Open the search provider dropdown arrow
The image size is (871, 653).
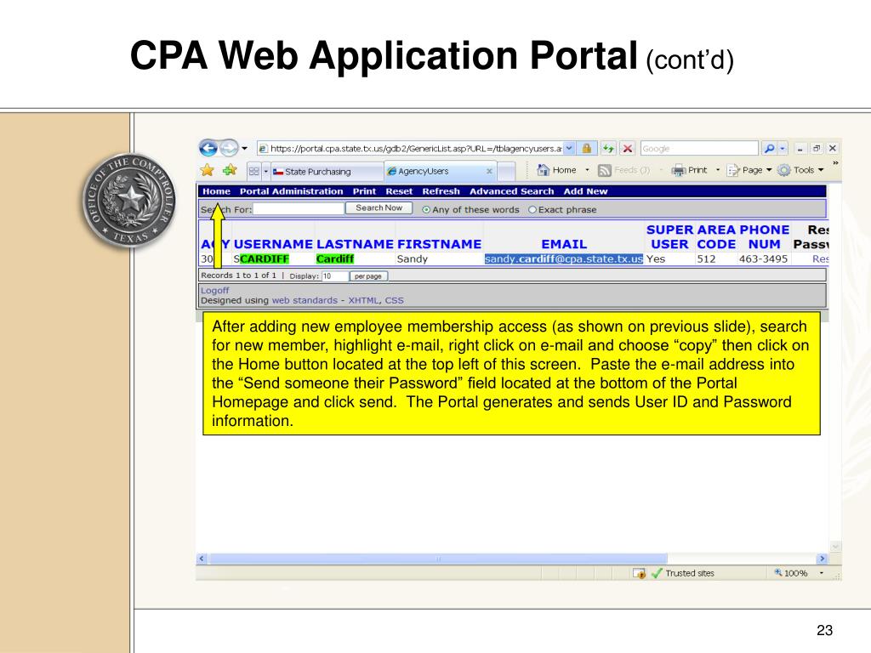783,148
